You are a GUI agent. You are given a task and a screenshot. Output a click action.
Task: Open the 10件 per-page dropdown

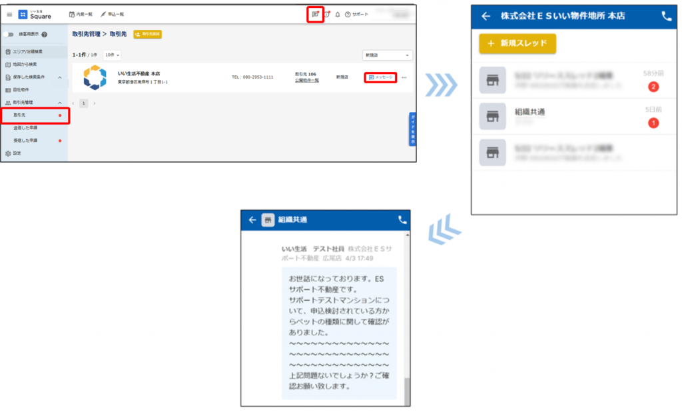(113, 55)
